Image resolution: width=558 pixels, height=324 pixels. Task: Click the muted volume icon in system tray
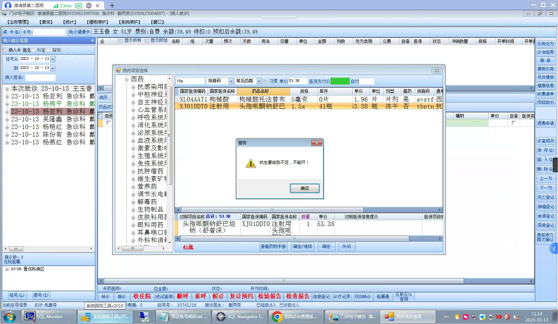(x=516, y=317)
